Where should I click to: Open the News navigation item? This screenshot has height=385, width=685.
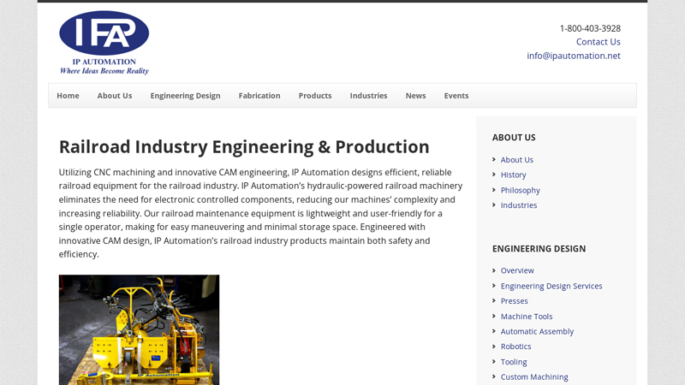(415, 96)
